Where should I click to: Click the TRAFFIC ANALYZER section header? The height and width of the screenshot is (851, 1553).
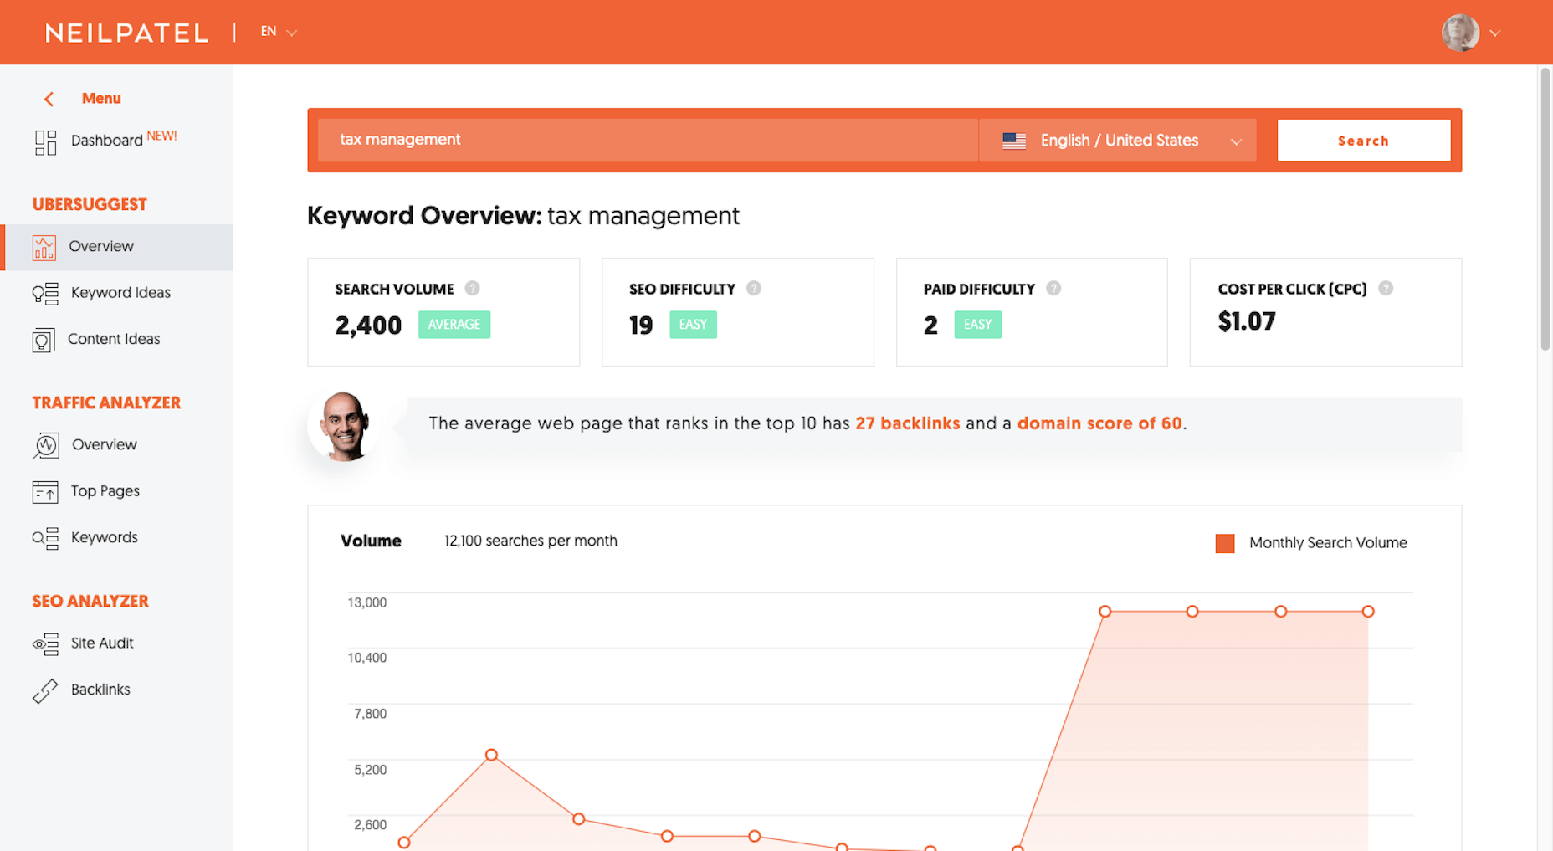coord(106,403)
